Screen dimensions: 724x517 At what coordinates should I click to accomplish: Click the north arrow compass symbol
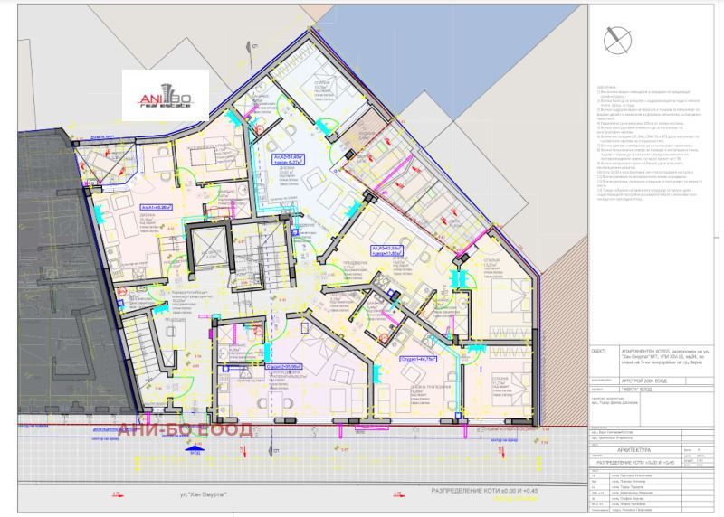(x=617, y=40)
